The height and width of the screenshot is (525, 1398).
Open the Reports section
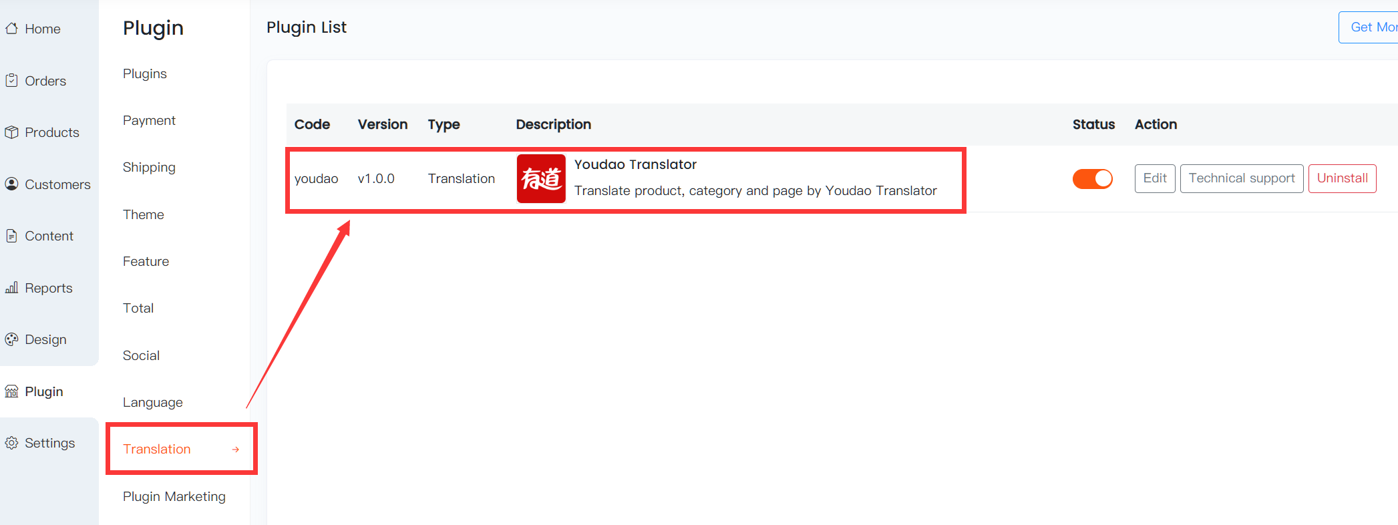[48, 288]
